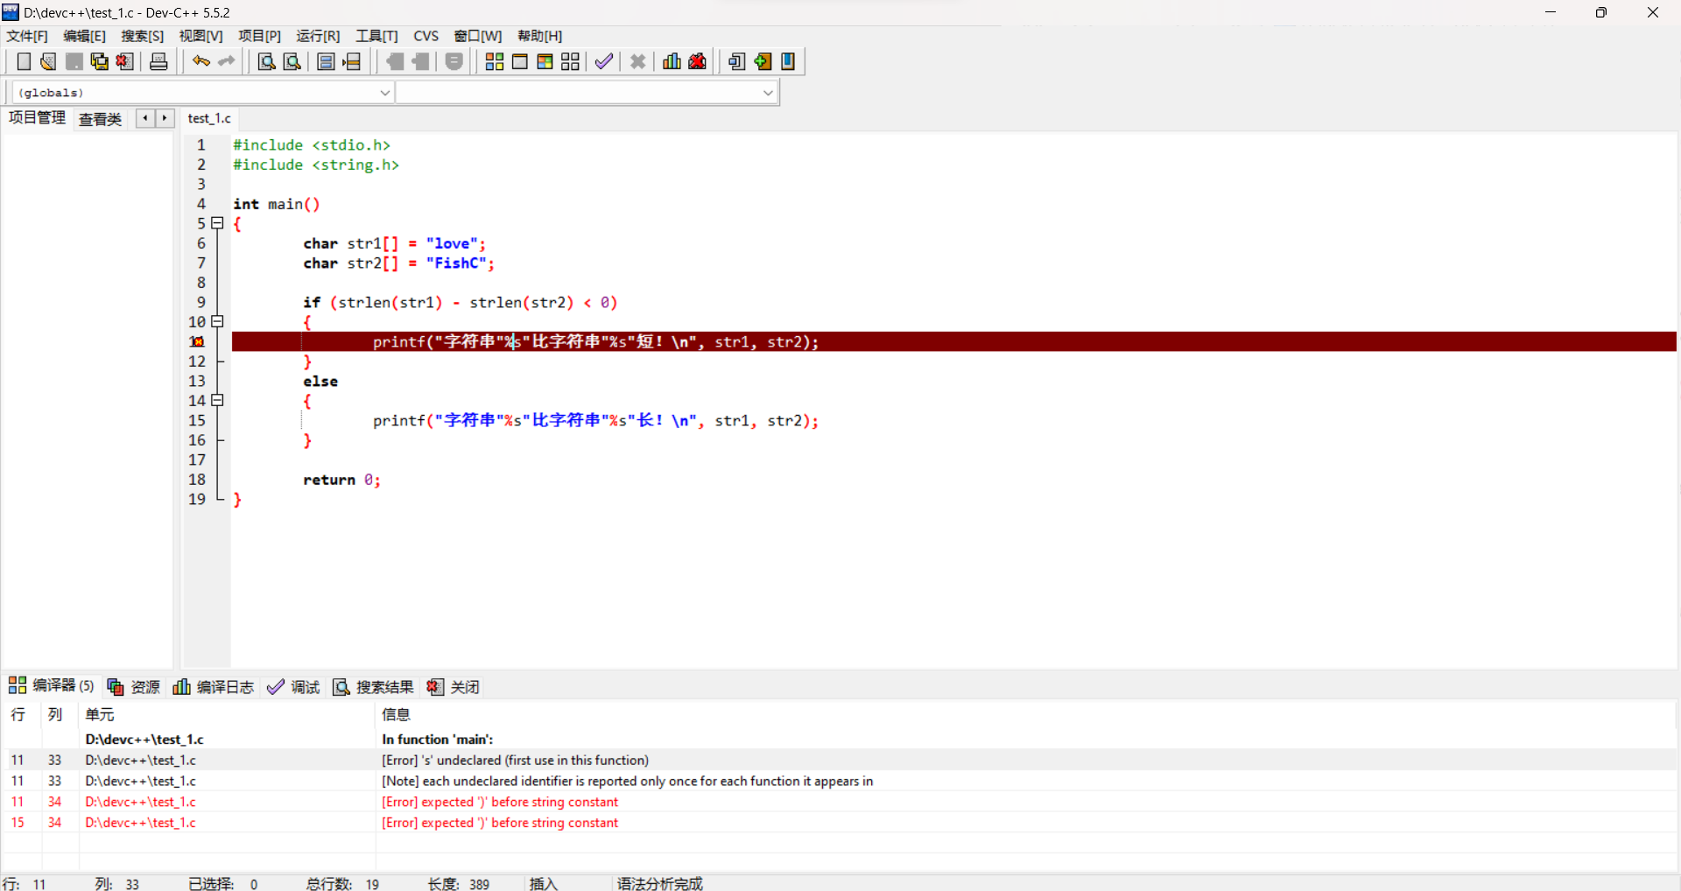Image resolution: width=1681 pixels, height=891 pixels.
Task: Click the Save file toolbar icon
Action: click(74, 61)
